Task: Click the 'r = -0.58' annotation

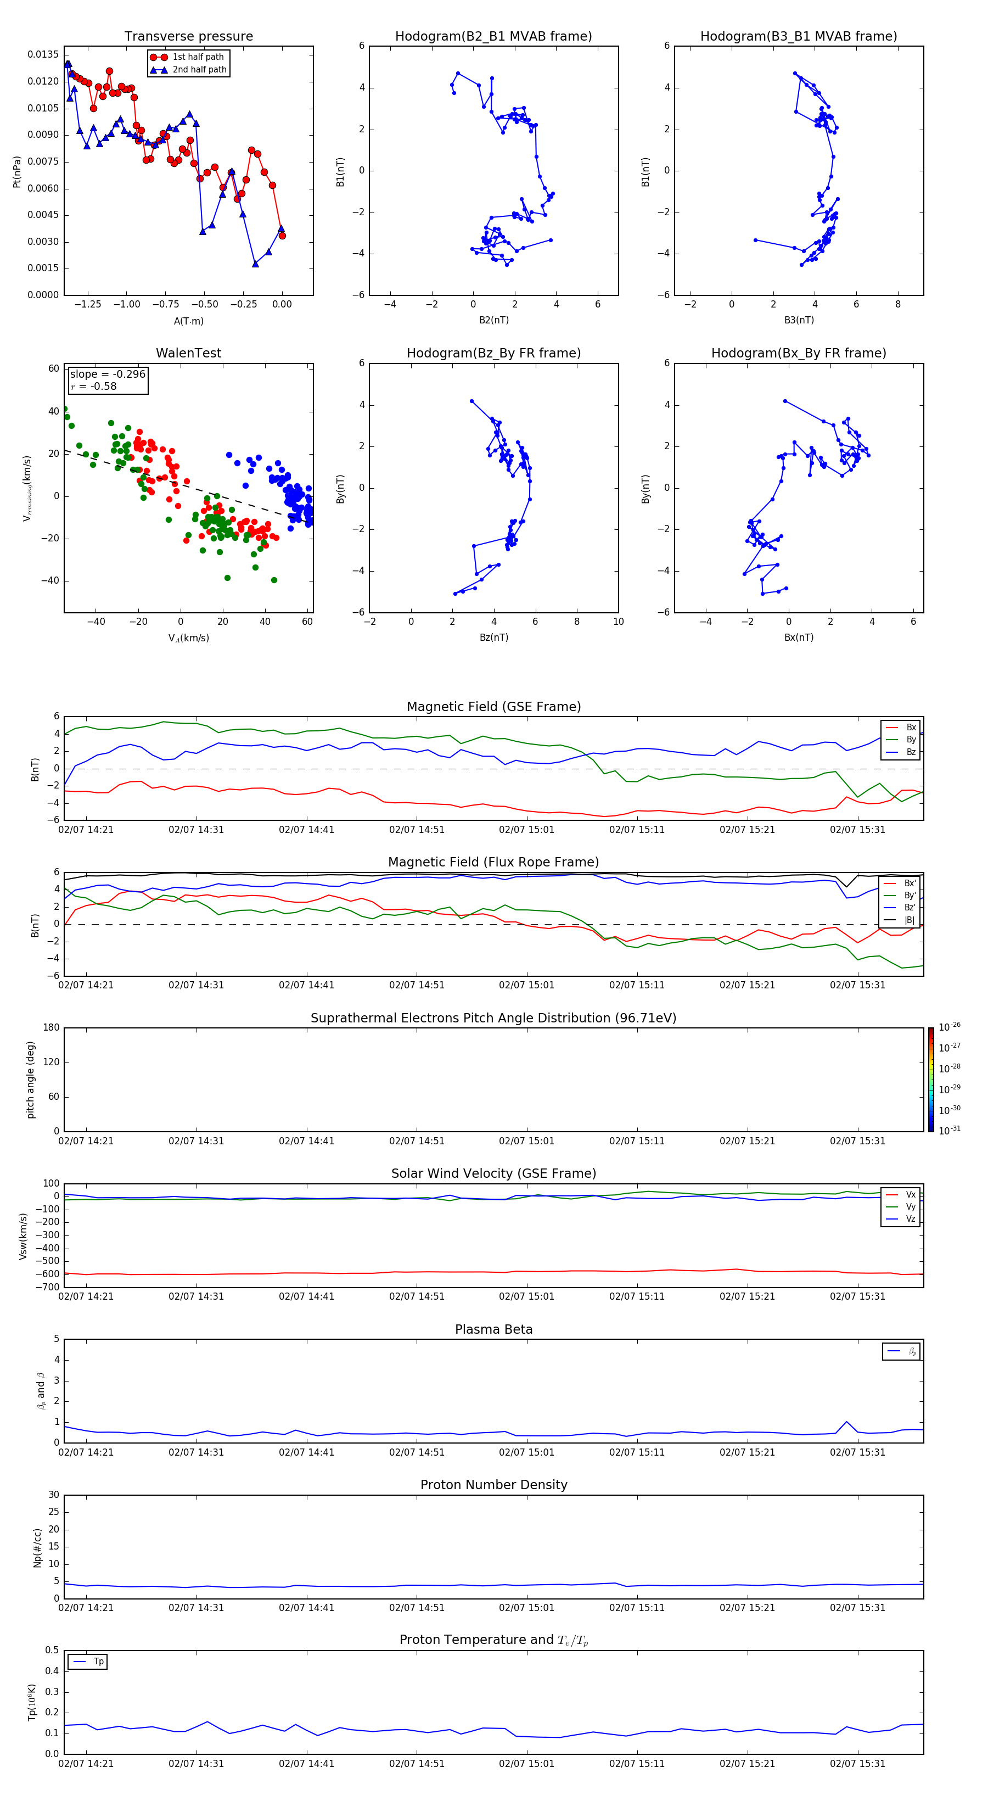Action: point(93,386)
